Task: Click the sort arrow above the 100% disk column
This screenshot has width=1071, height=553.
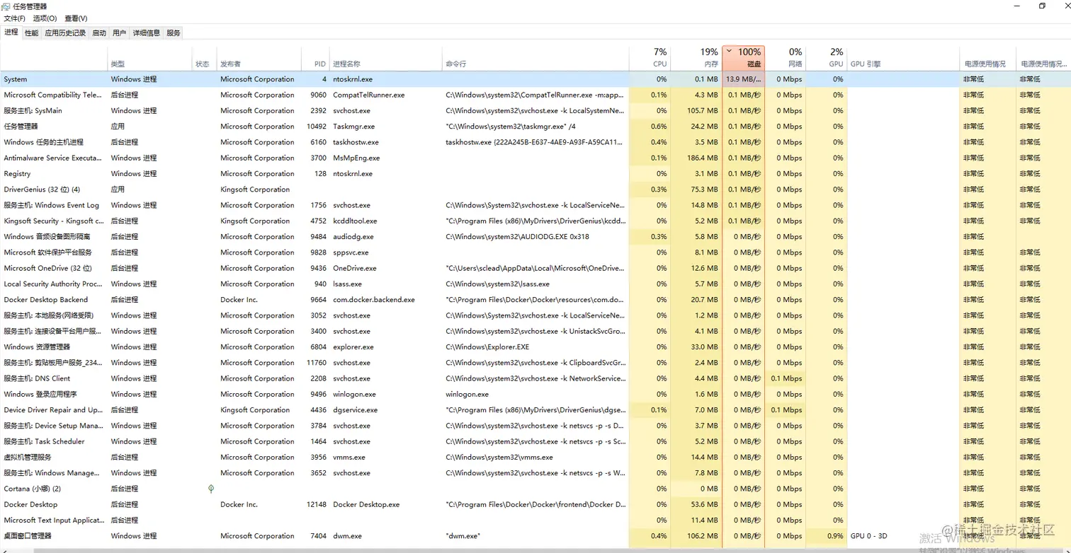Action: 729,51
